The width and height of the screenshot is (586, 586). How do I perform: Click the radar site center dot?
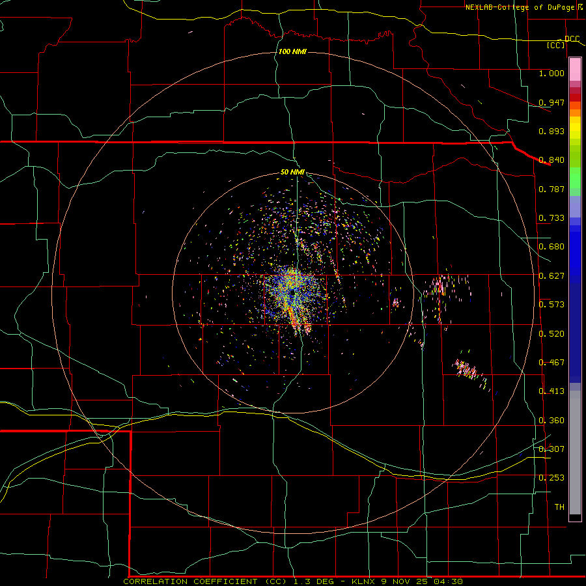click(292, 293)
